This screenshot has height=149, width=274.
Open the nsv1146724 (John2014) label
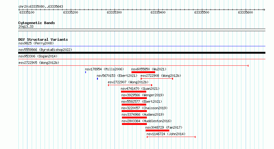click(x=166, y=134)
